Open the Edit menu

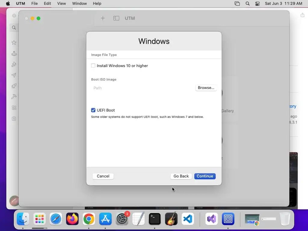(47, 4)
